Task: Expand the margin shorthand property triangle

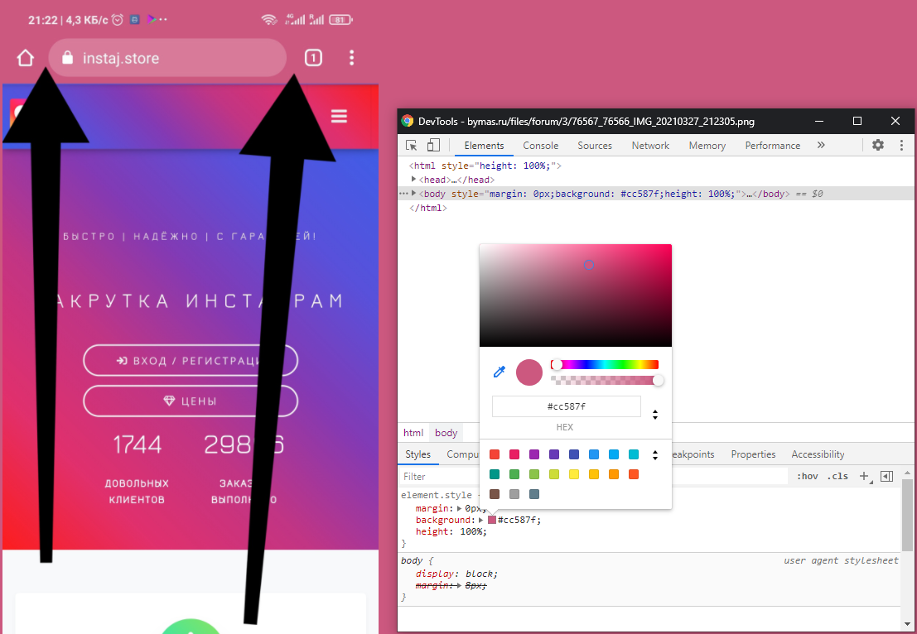Action: pos(459,508)
